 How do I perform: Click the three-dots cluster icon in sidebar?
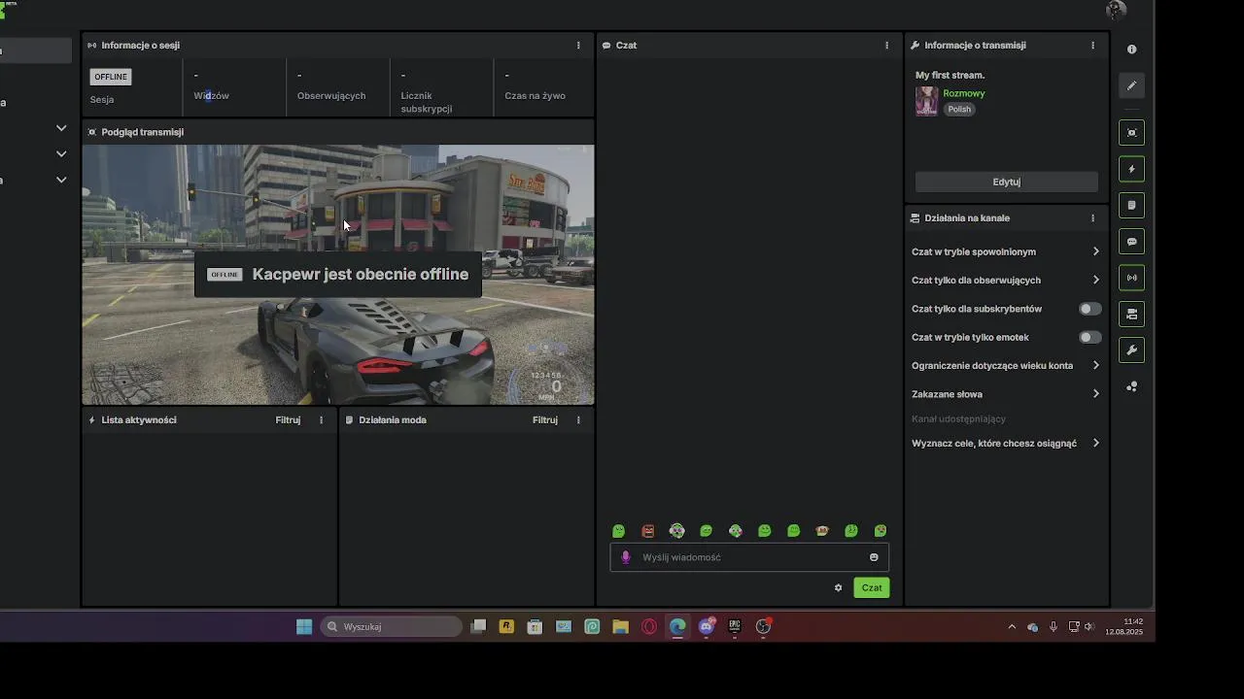(x=1131, y=386)
